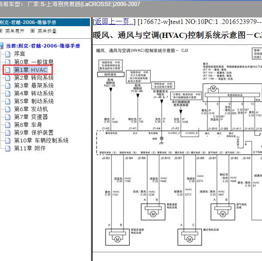Click page icon beside 第11章 附件
Viewport: 262px width, 261px height.
[8, 148]
